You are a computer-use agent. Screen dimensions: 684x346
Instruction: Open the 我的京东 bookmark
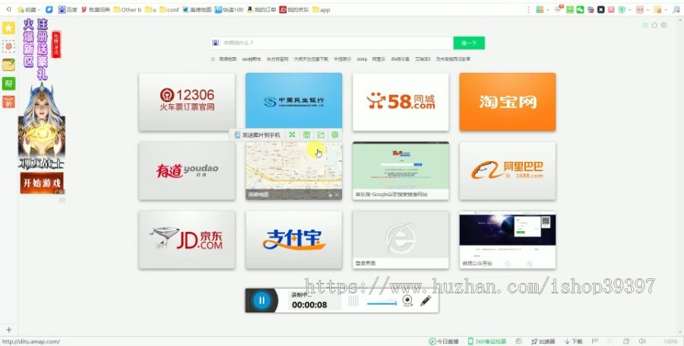294,10
